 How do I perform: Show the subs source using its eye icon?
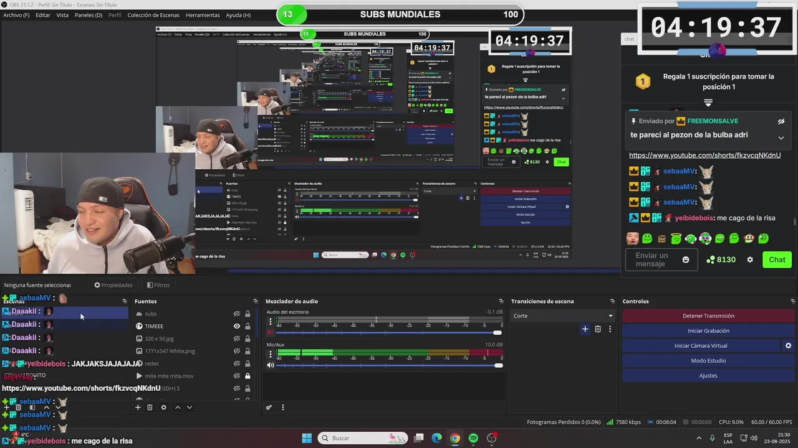tap(237, 314)
